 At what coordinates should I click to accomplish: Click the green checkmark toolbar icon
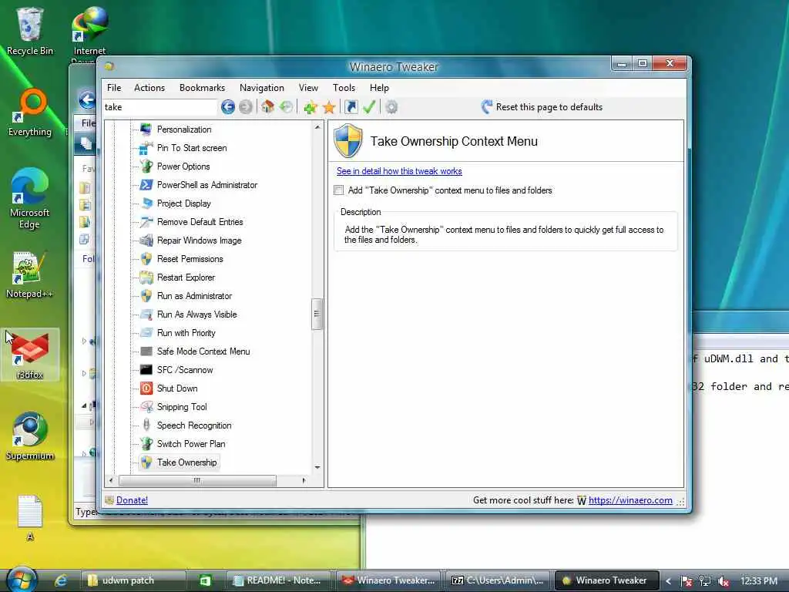[x=369, y=106]
